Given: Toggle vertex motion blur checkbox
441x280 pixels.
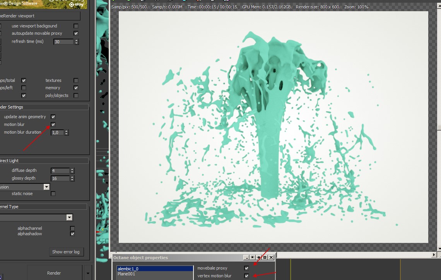Looking at the screenshot, I should (x=246, y=276).
